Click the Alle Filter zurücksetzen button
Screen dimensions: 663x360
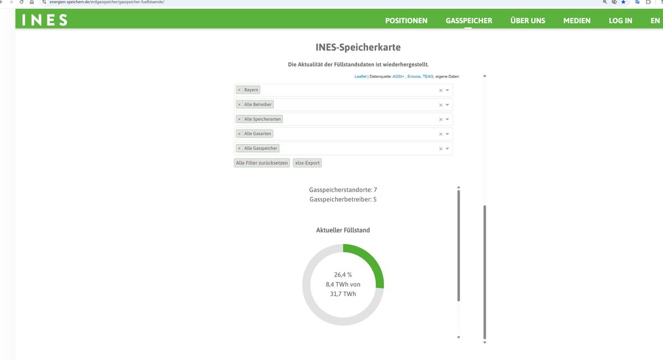(262, 163)
